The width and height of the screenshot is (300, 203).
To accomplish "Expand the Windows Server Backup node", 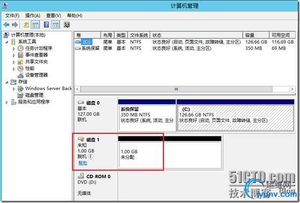I will click(x=14, y=89).
